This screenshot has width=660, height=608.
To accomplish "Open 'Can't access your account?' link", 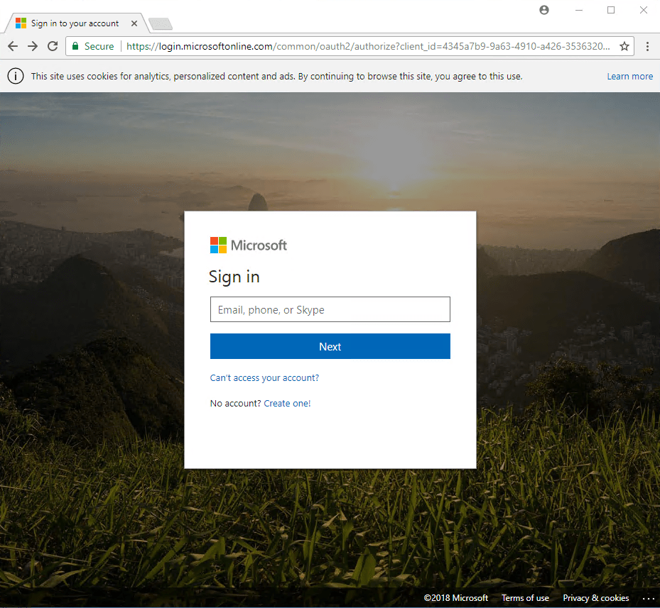I will pyautogui.click(x=264, y=378).
